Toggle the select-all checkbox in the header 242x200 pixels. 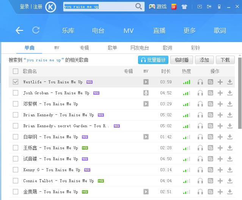pyautogui.click(x=16, y=71)
